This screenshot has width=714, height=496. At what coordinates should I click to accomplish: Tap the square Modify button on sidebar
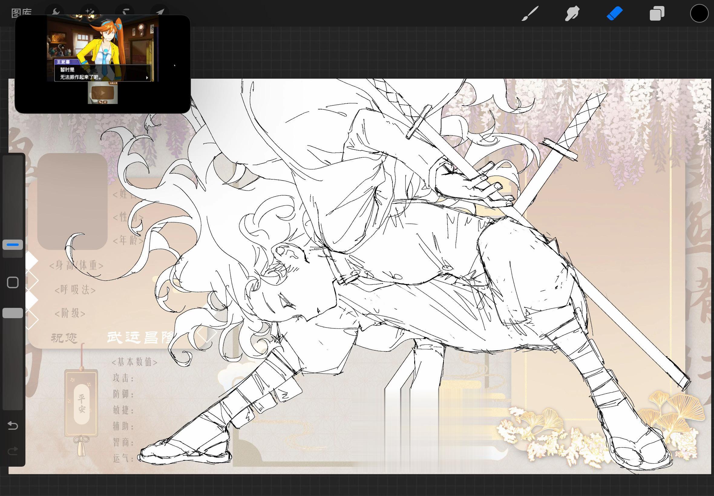[13, 282]
